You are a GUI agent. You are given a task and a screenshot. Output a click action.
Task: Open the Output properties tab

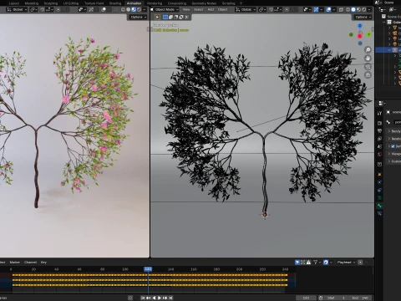pos(379,130)
